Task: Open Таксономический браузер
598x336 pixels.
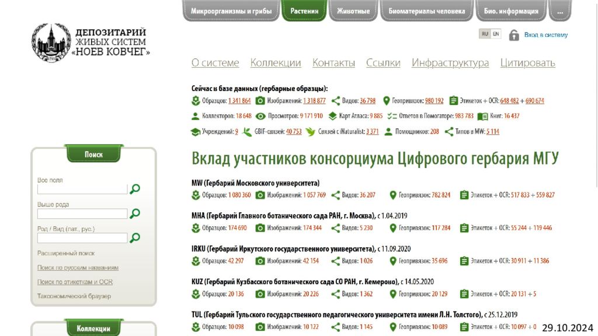Action: [74, 296]
